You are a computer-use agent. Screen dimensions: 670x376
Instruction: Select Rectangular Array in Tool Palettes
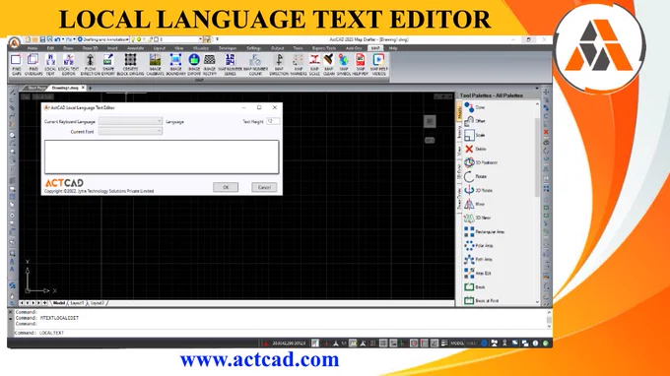click(484, 231)
